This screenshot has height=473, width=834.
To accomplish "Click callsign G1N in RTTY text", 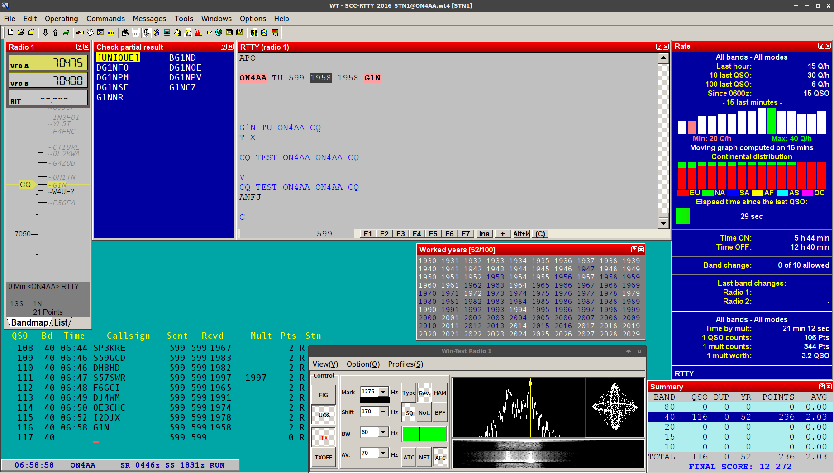I will pos(372,78).
